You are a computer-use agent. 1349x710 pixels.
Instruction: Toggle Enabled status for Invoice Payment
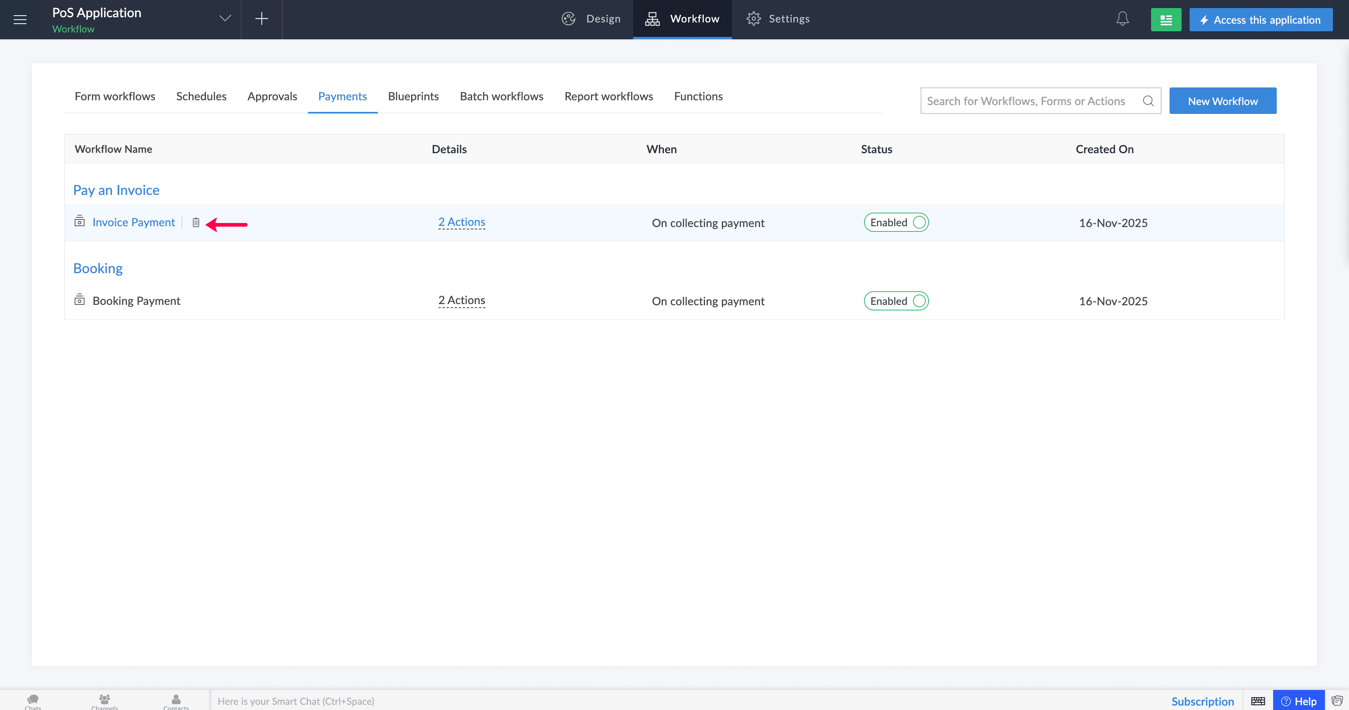(896, 223)
